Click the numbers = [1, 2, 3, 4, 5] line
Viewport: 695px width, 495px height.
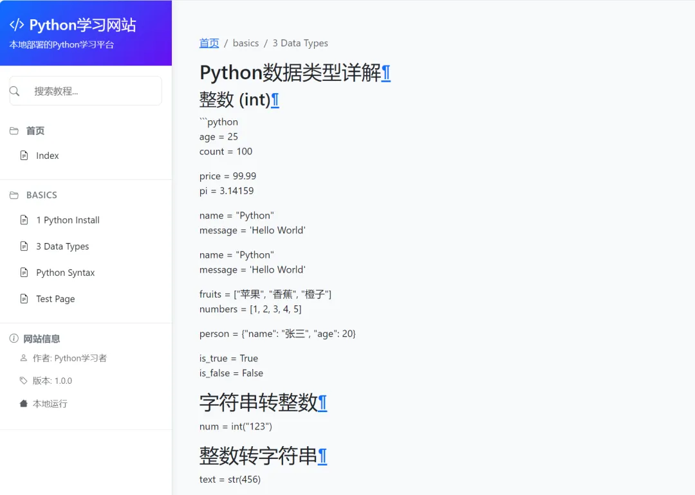point(250,309)
